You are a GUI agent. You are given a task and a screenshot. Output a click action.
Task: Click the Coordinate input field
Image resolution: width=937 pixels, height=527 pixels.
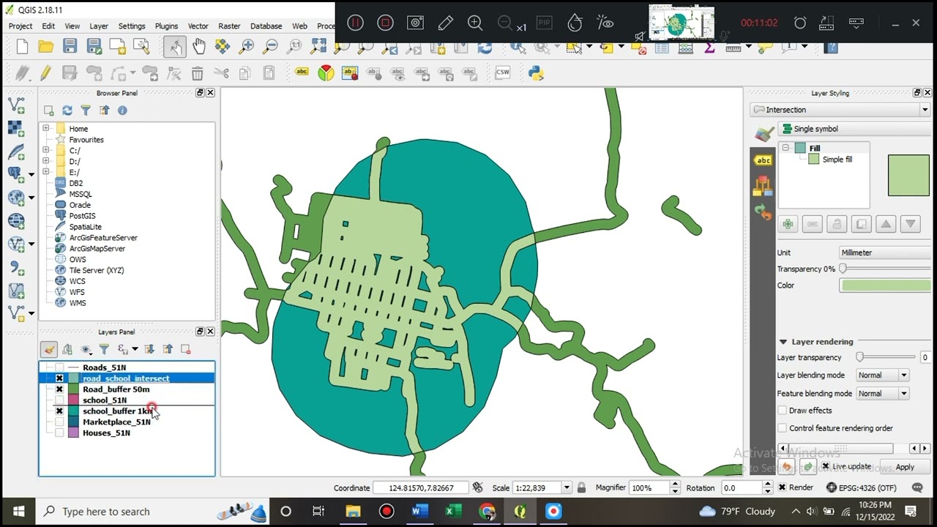coord(422,487)
